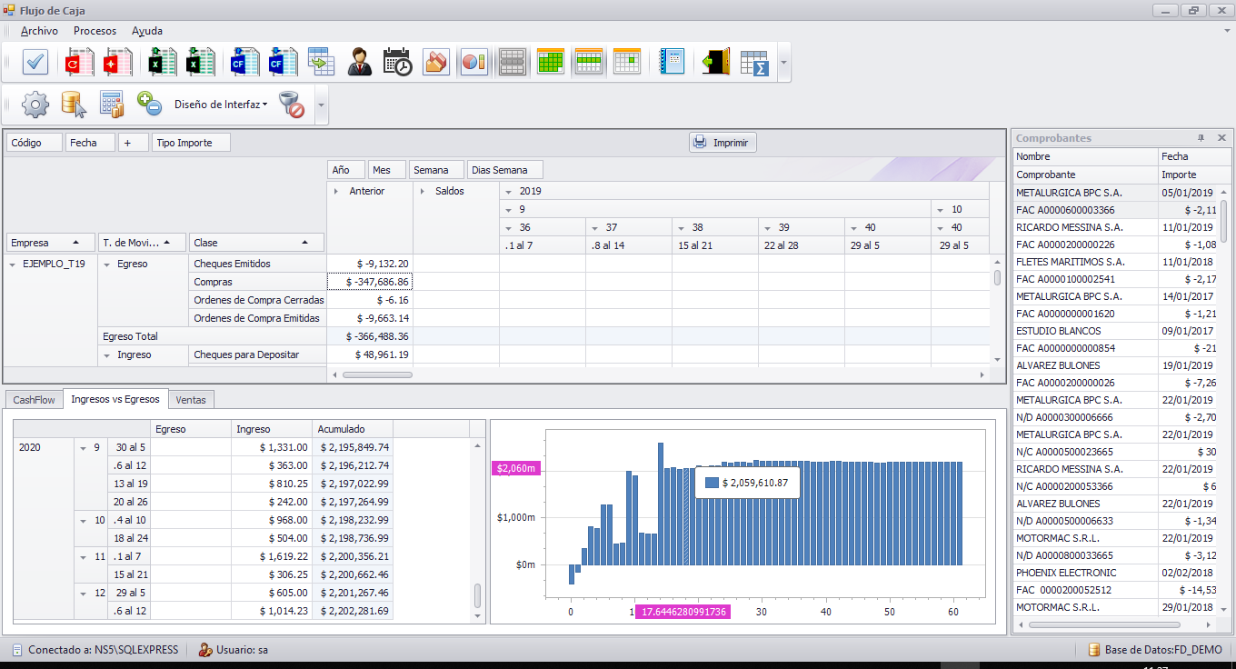
Task: Switch to the Ventas tab
Action: (191, 400)
